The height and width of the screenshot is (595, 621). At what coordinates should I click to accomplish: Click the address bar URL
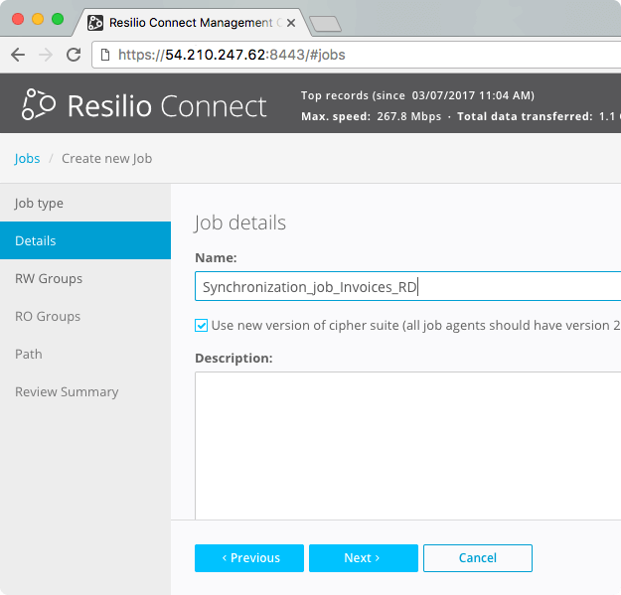tap(232, 55)
